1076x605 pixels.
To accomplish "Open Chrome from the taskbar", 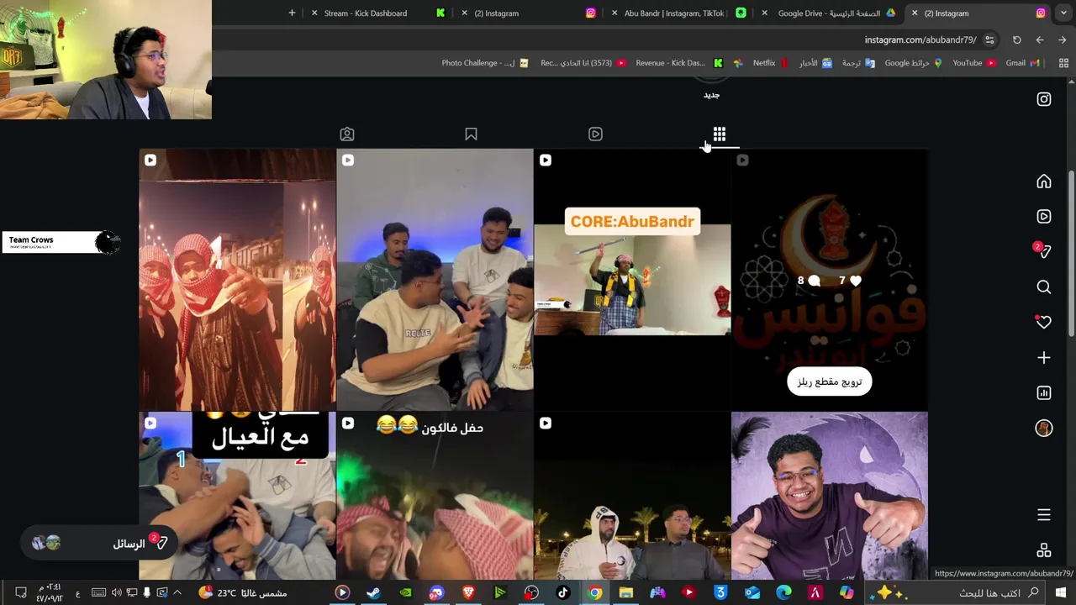I will coord(594,592).
